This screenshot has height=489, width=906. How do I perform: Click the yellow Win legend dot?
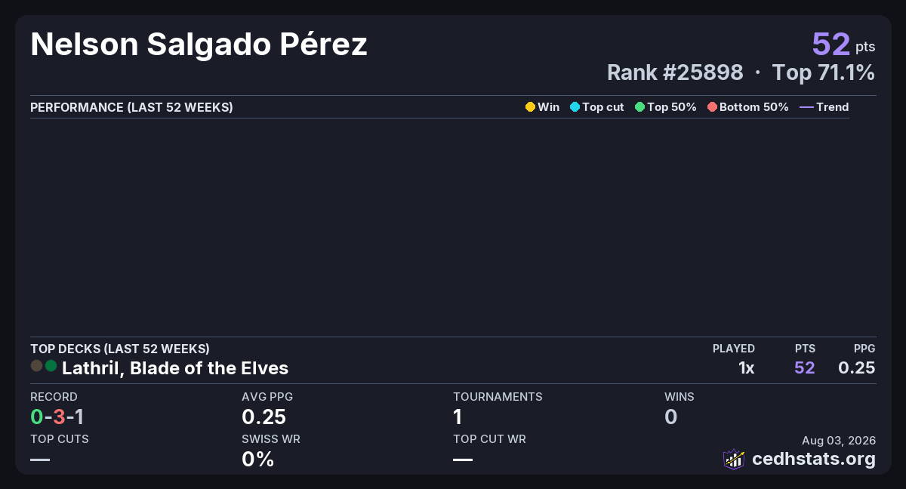tap(530, 107)
